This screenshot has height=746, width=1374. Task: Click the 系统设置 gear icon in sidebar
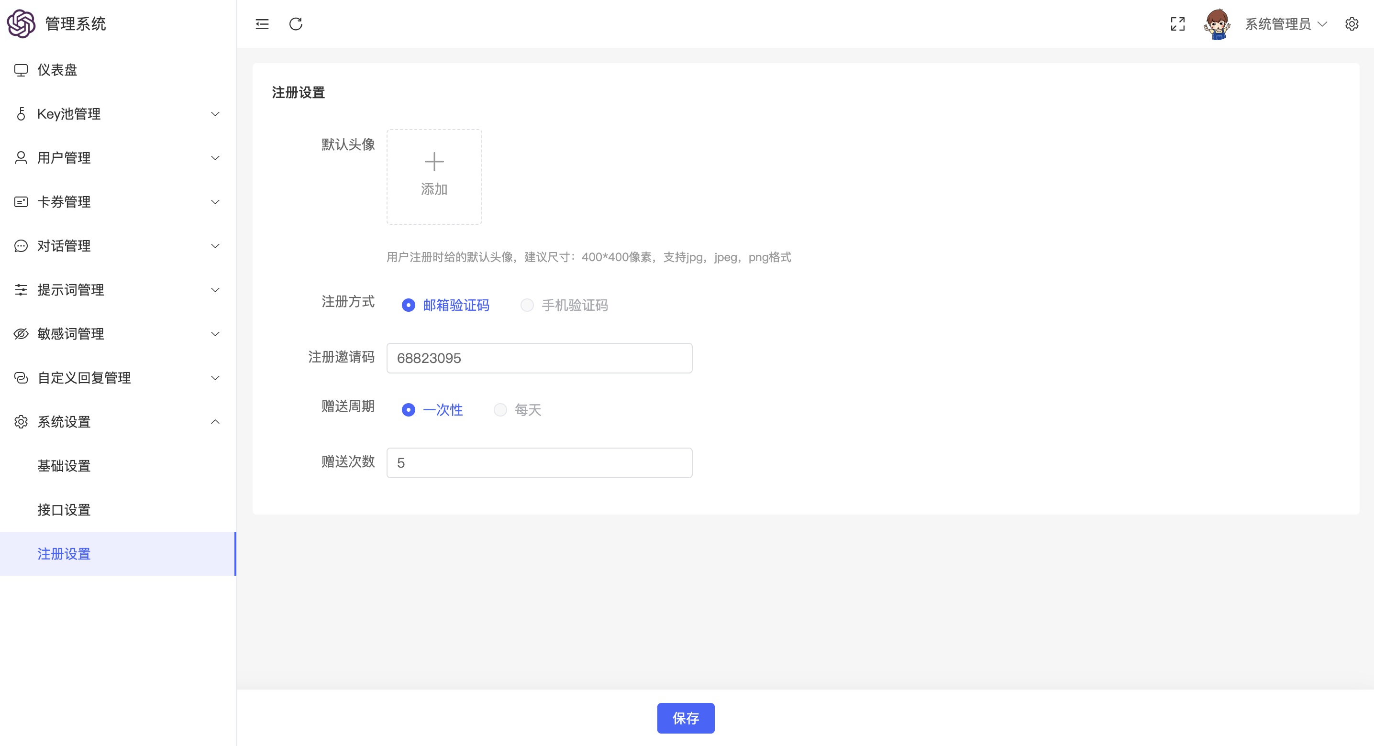tap(21, 422)
